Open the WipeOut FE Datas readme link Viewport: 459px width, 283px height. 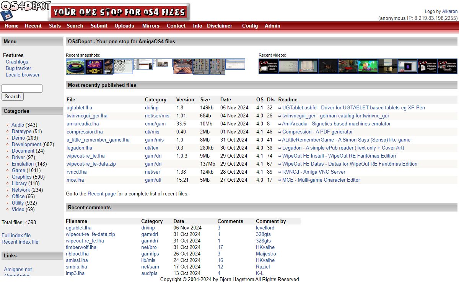click(x=350, y=164)
